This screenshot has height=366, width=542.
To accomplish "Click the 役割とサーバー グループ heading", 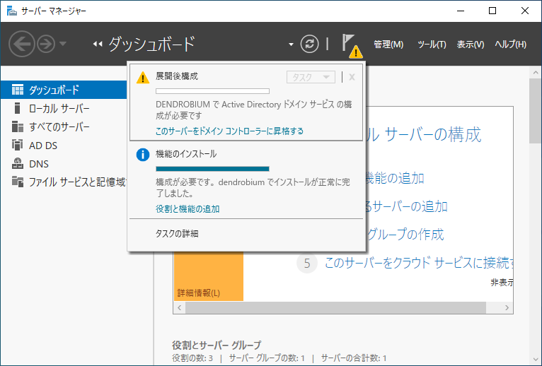I will click(x=217, y=345).
